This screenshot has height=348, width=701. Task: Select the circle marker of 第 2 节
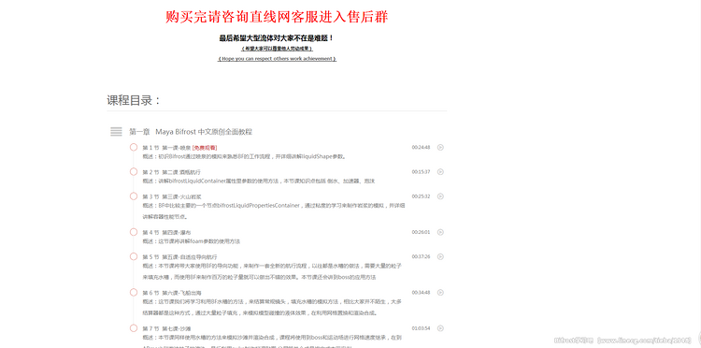[x=134, y=172]
